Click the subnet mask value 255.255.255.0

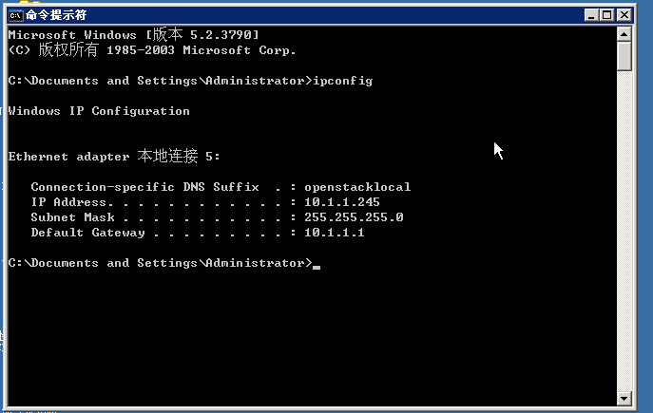tap(354, 217)
